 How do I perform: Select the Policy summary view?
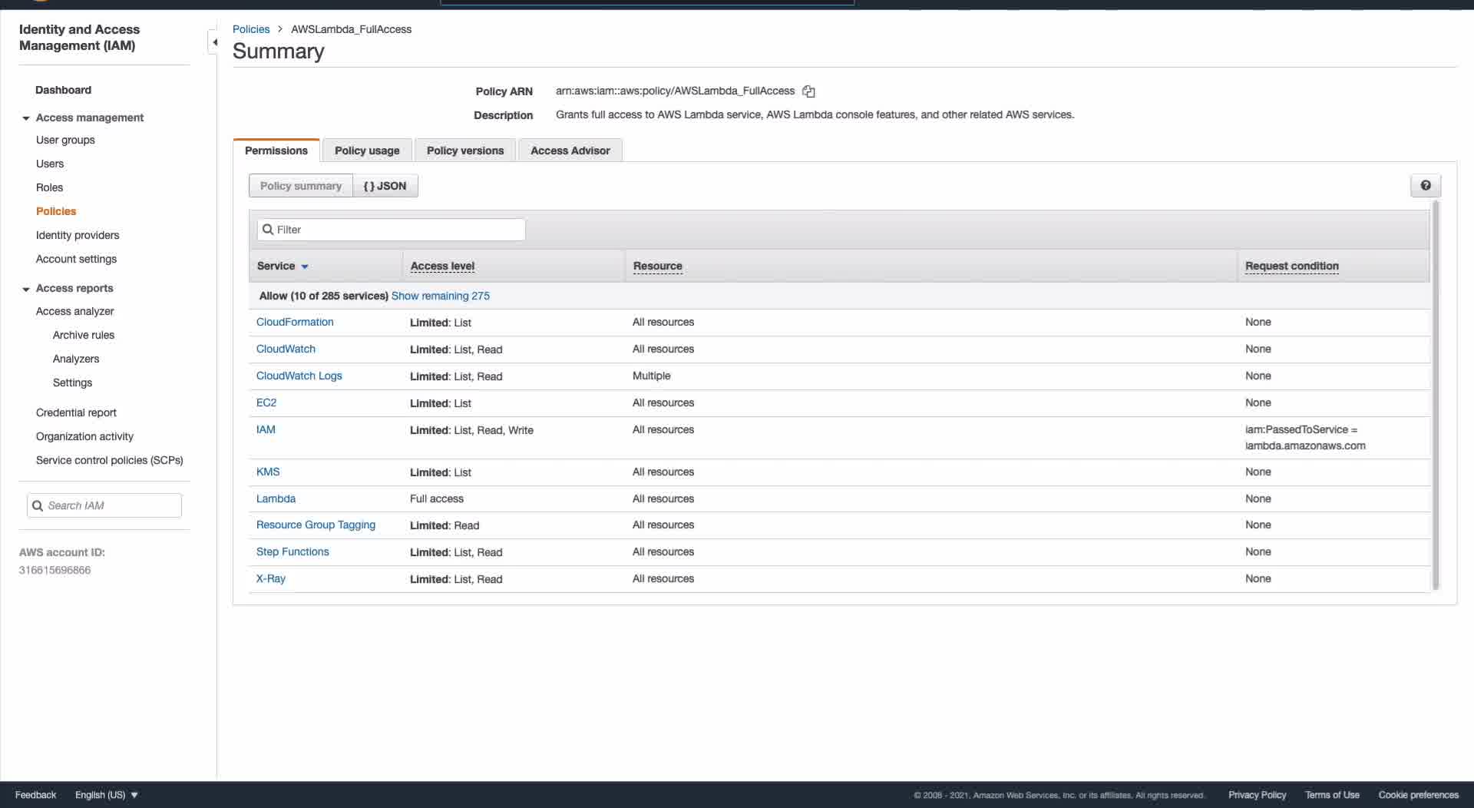[x=301, y=186]
